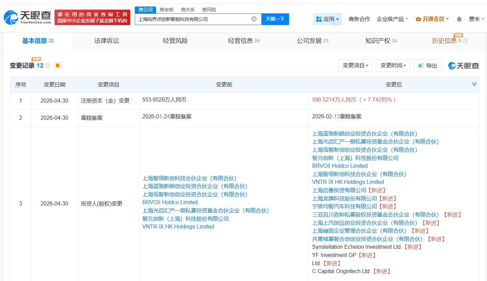The width and height of the screenshot is (487, 281).
Task: Select the 经营信息 tab
Action: coord(244,41)
